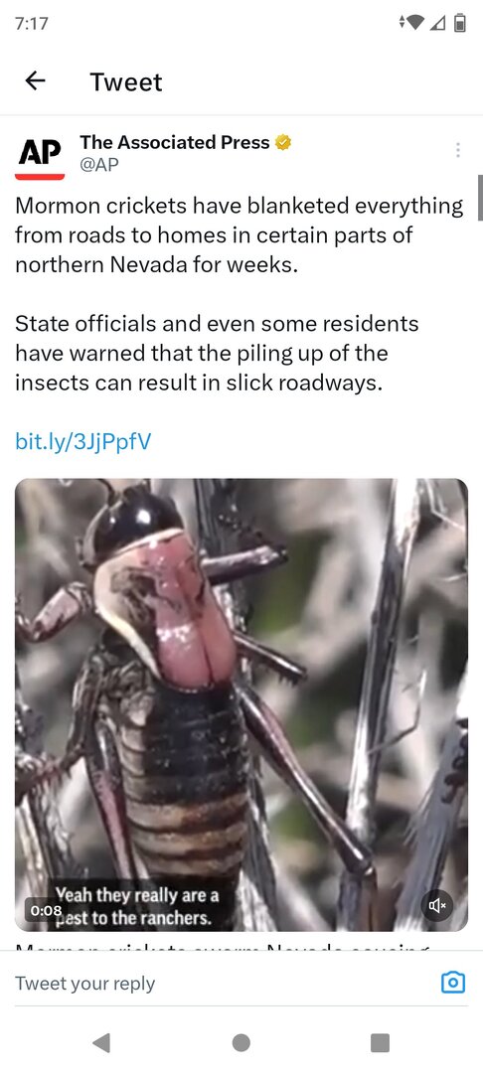Select the tweet text about Mormon crickets

(239, 293)
